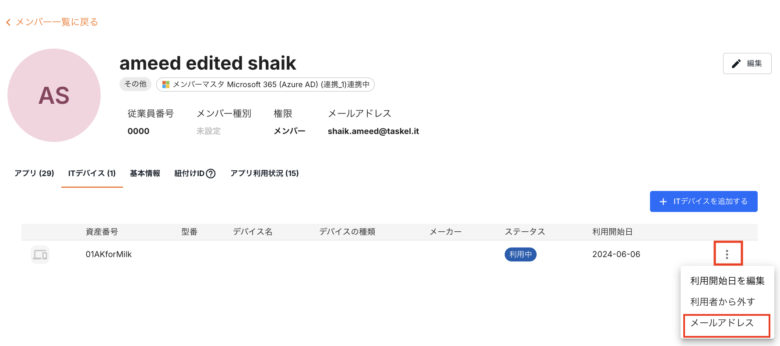Open the 基本情報 tab
The width and height of the screenshot is (780, 346).
[145, 173]
